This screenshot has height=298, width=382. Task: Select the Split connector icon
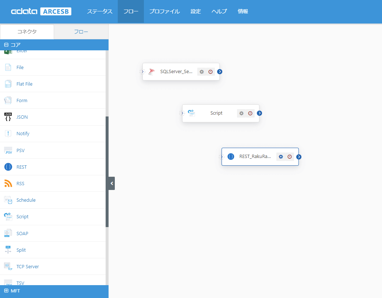(x=8, y=250)
